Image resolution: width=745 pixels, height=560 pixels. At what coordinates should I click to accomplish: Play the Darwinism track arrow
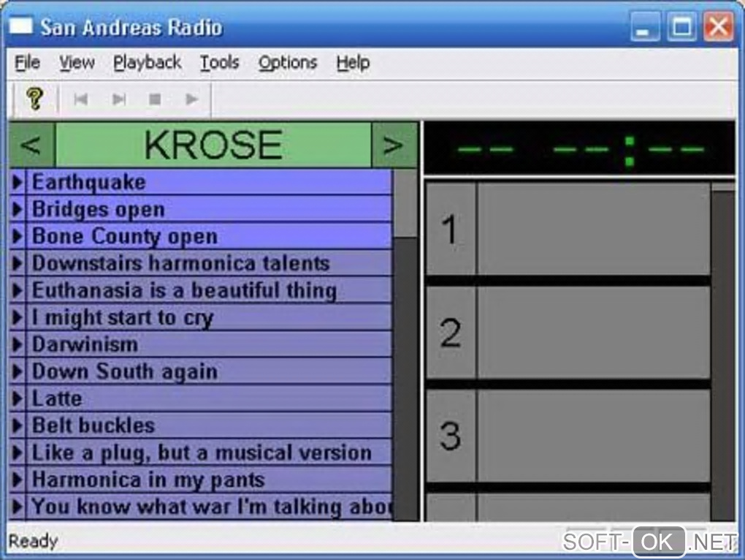(x=18, y=344)
